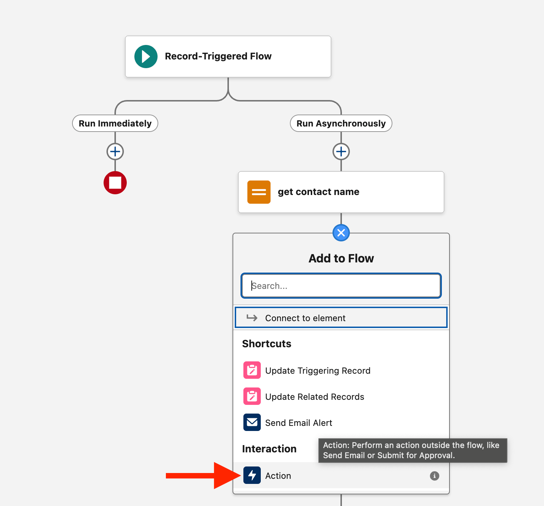Select the Run Asynchronously path label
Screen dimensions: 544x506
click(341, 123)
